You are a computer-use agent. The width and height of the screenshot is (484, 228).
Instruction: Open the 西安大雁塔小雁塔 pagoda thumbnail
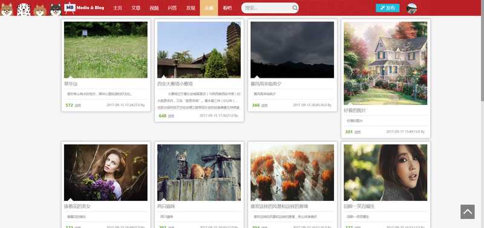[x=199, y=50]
